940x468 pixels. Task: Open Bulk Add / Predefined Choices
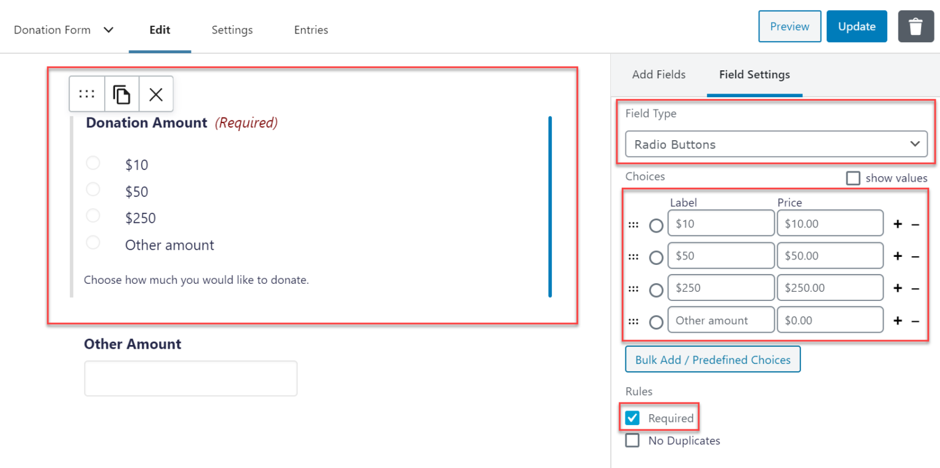[712, 359]
